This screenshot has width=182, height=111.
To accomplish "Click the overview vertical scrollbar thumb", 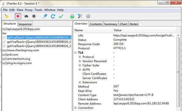I will coord(178,72).
